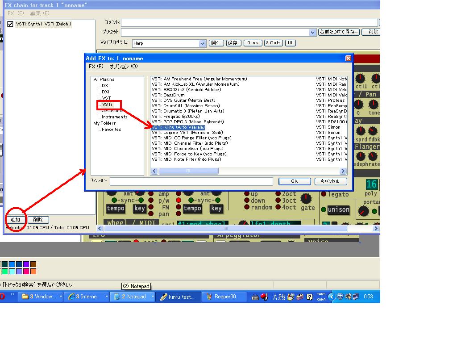The width and height of the screenshot is (457, 343).
Task: Select 'VSTi: Kirnu (Arto Vaarala)' in list
Action: click(179, 127)
